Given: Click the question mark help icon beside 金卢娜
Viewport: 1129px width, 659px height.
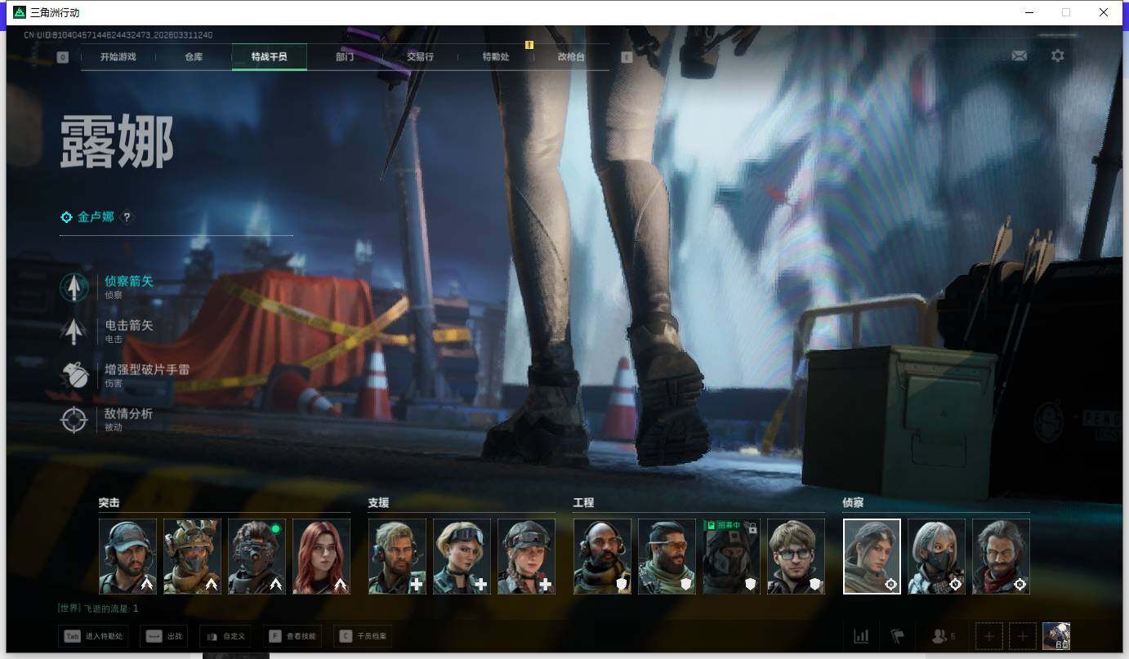Looking at the screenshot, I should pyautogui.click(x=127, y=217).
